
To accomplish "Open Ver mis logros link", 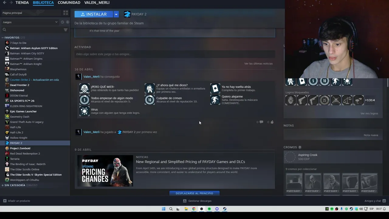I will (369, 113).
